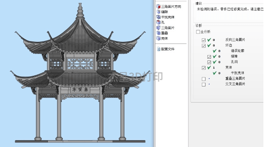Click the 配置文件 document icon
The image size is (265, 147).
158,49
